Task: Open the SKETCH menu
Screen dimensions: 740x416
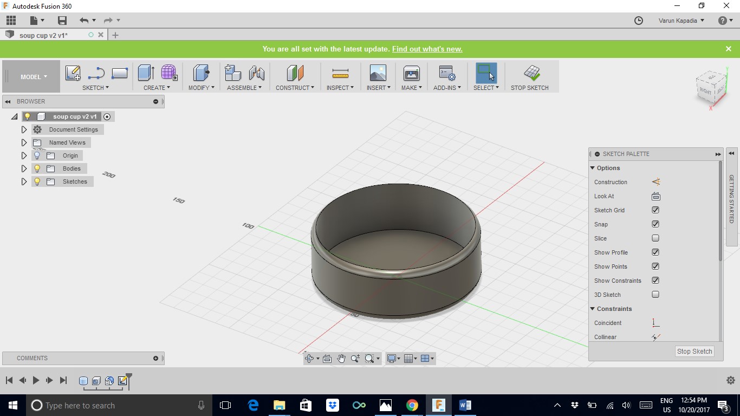Action: (x=95, y=88)
